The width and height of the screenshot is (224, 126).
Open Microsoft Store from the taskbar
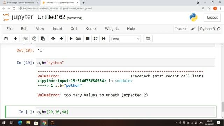click(x=36, y=123)
